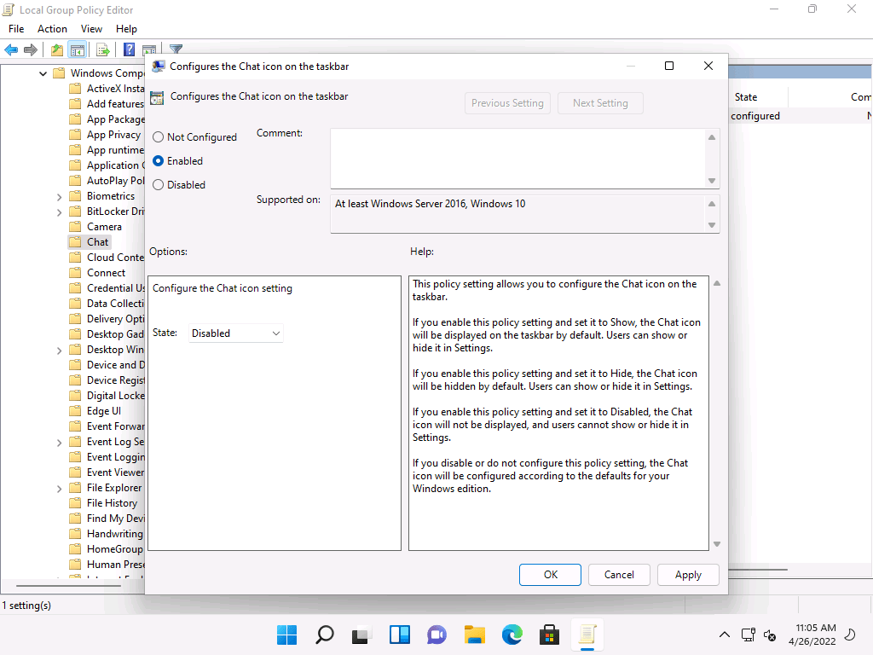
Task: Open the View menu
Action: pyautogui.click(x=91, y=29)
